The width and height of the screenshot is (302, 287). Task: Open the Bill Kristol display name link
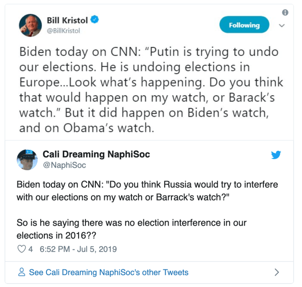click(x=67, y=20)
